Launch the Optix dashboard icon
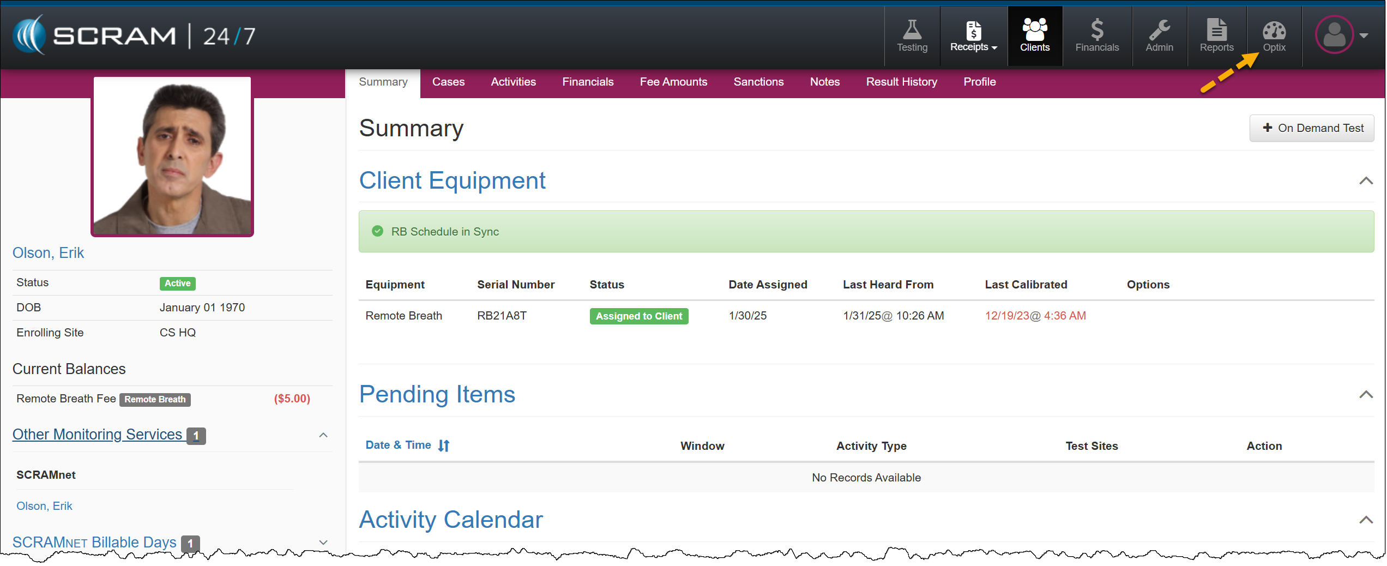Image resolution: width=1387 pixels, height=566 pixels. [1274, 36]
